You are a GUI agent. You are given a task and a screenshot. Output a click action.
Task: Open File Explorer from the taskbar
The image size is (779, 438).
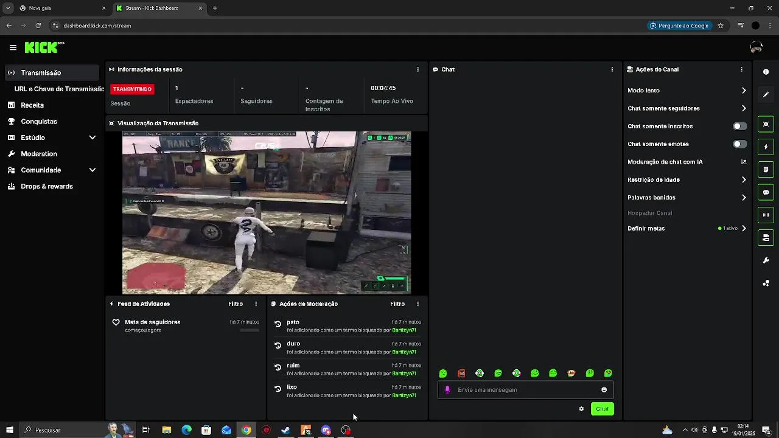coord(166,430)
